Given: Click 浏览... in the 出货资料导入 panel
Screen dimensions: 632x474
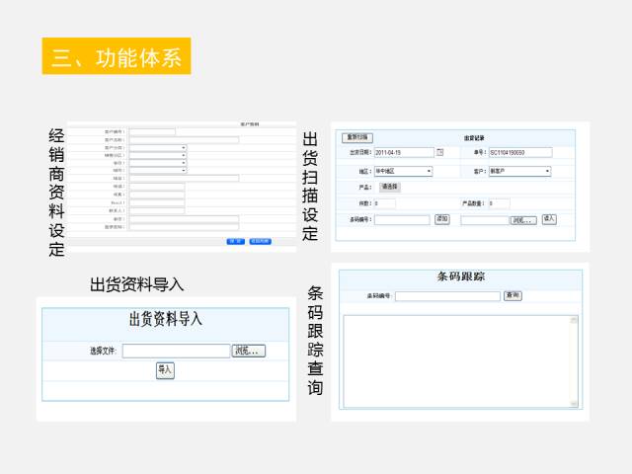Looking at the screenshot, I should [249, 351].
